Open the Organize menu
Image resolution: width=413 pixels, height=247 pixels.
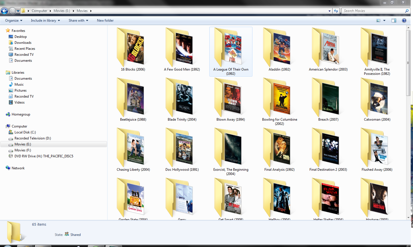13,20
